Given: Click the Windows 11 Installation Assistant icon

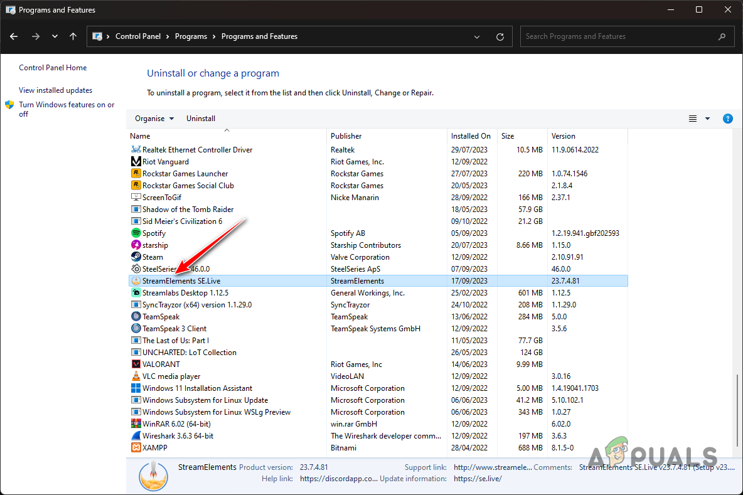Looking at the screenshot, I should click(136, 388).
